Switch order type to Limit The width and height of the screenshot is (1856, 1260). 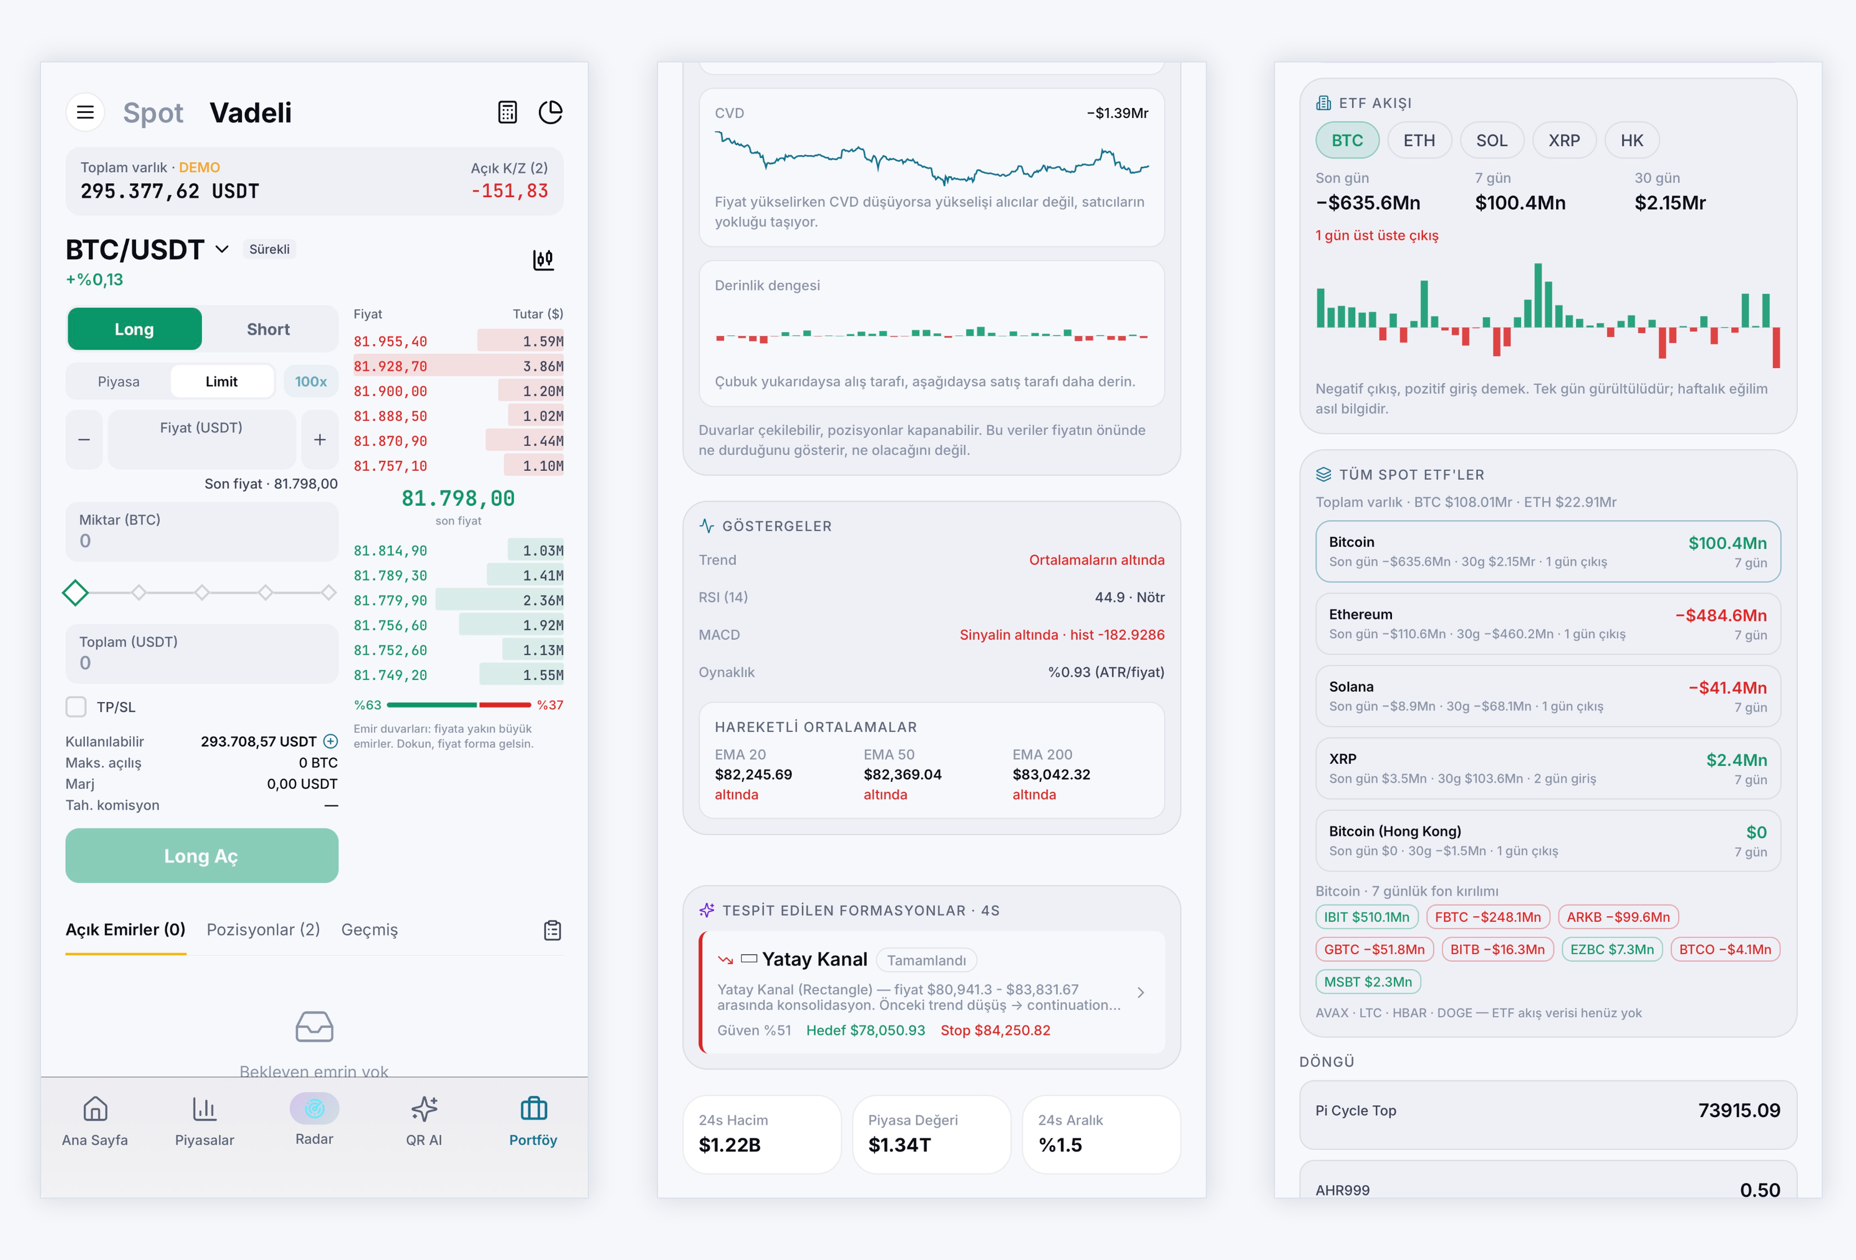pyautogui.click(x=221, y=382)
